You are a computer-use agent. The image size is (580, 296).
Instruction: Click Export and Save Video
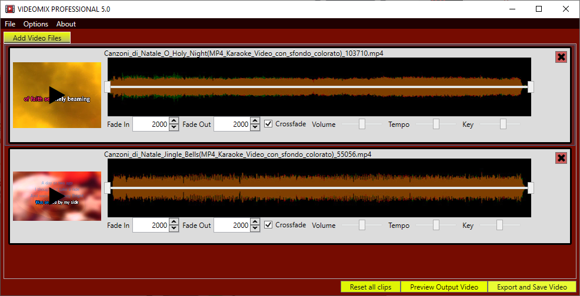(532, 287)
